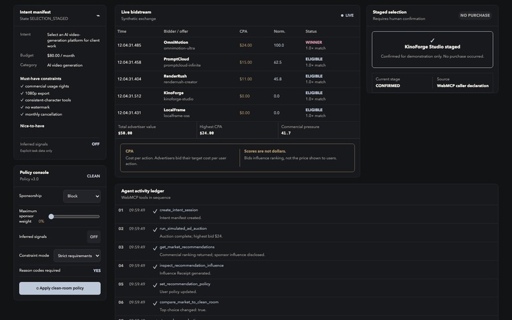The width and height of the screenshot is (512, 320).
Task: Click the check beside consistent-character tools
Action: coord(22,100)
